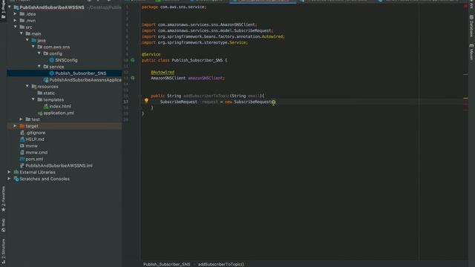Click the AmazonSNSClient import line
475x267 pixels.
[x=200, y=24]
